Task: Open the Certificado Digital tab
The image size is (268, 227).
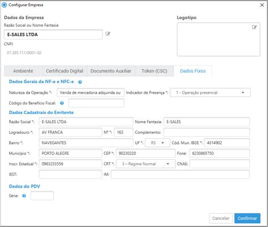Action: tap(64, 71)
